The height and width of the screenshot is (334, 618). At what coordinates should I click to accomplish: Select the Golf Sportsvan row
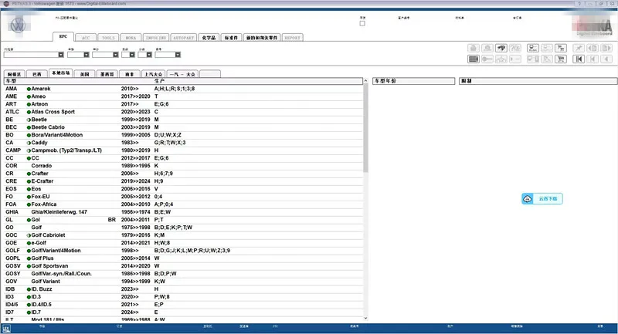click(x=183, y=266)
